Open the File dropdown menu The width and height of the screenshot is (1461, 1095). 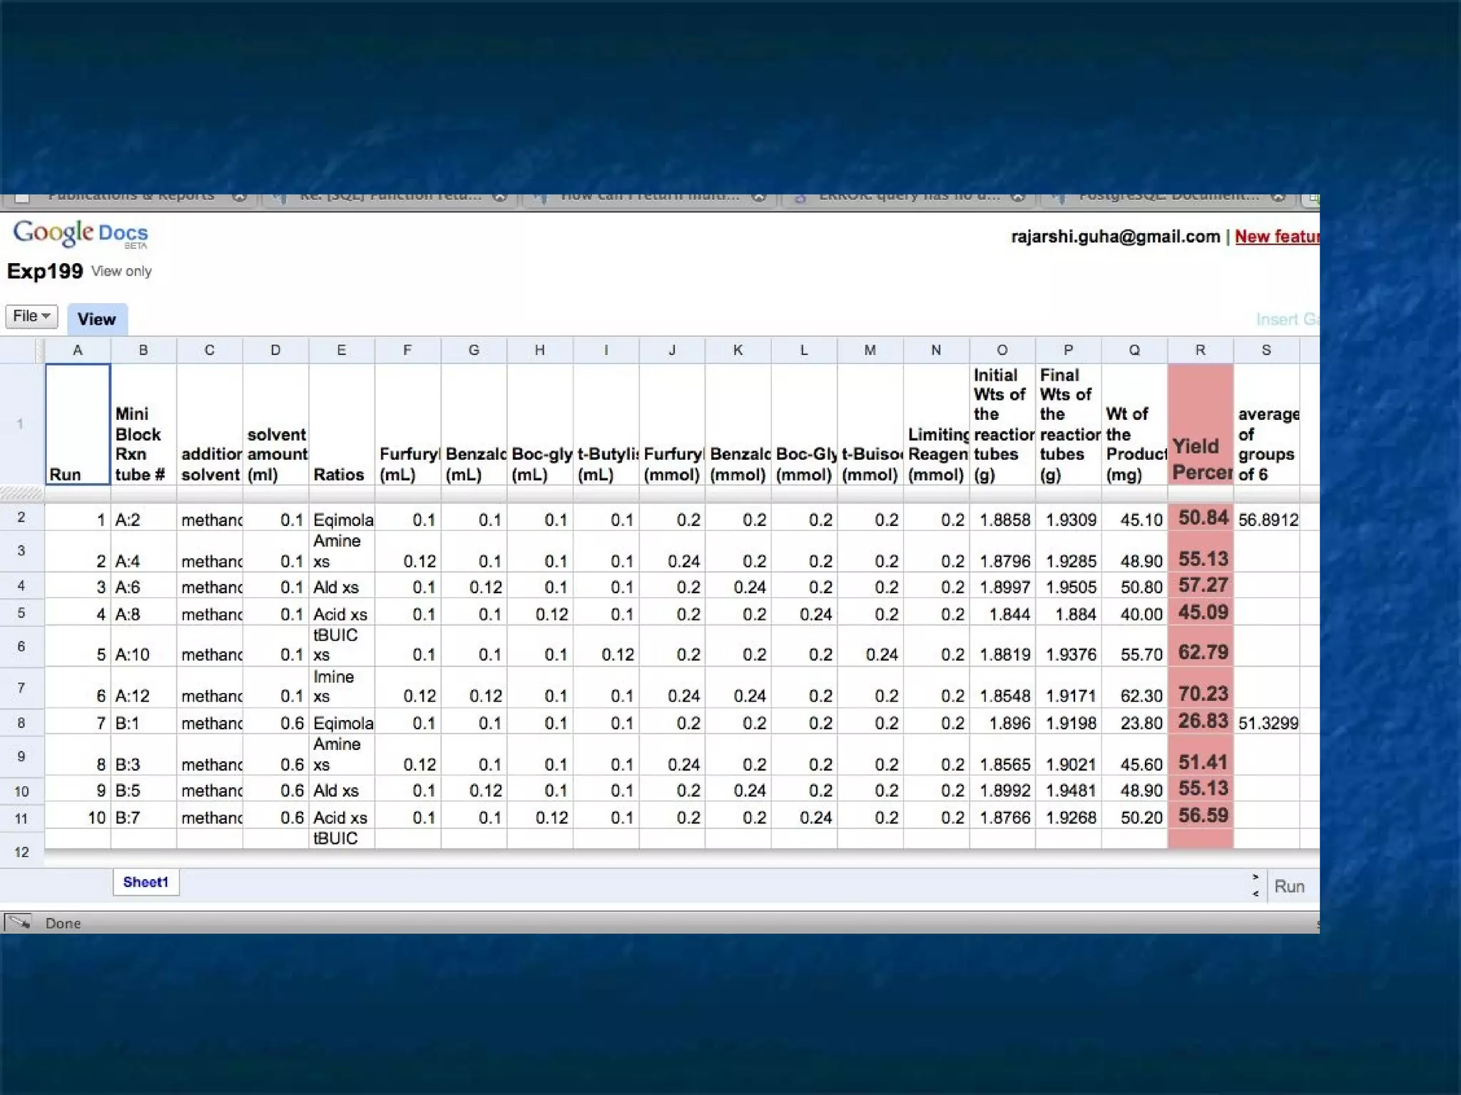coord(31,316)
